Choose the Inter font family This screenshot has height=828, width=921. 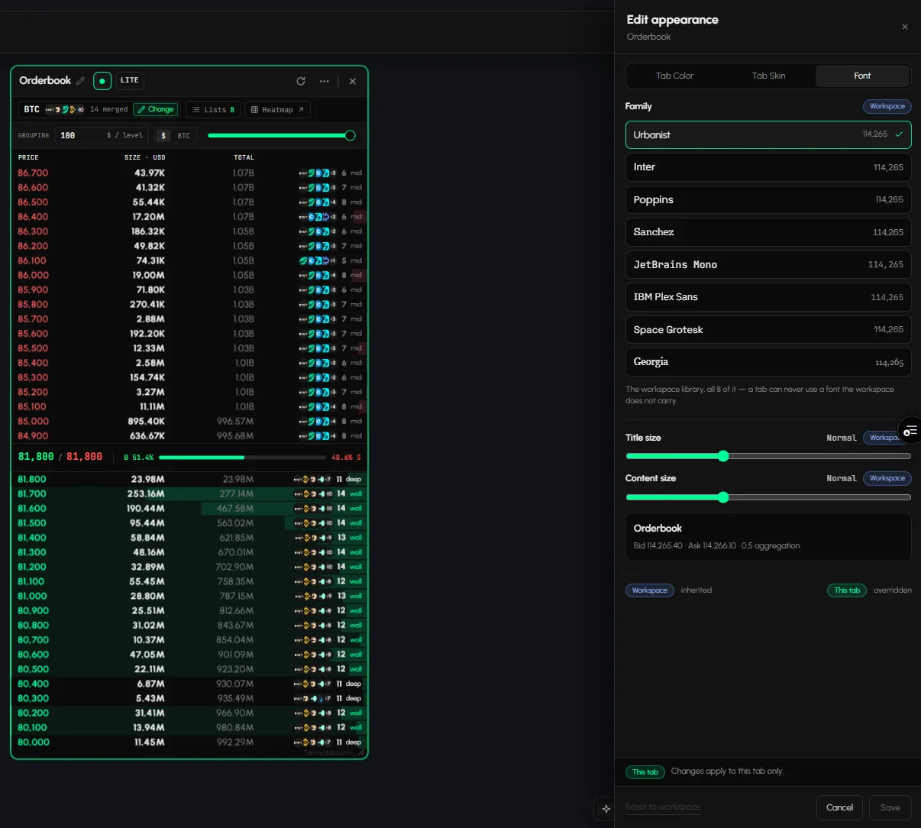pos(768,167)
